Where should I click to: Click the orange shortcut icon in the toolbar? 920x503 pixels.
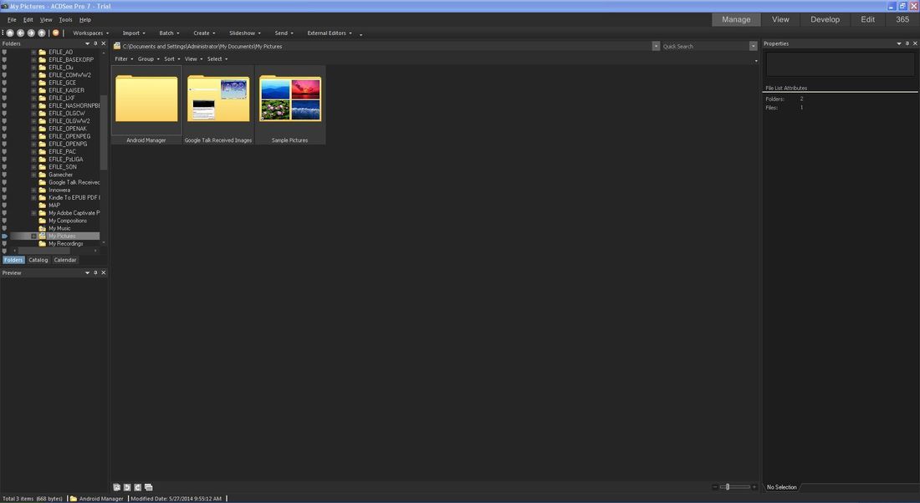56,33
